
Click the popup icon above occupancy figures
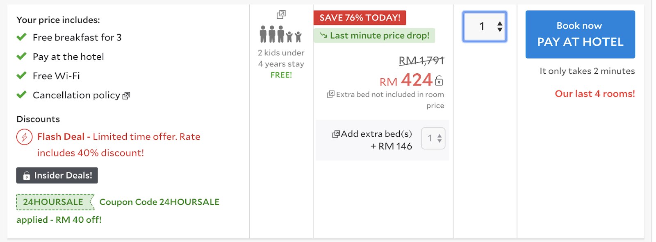click(281, 15)
